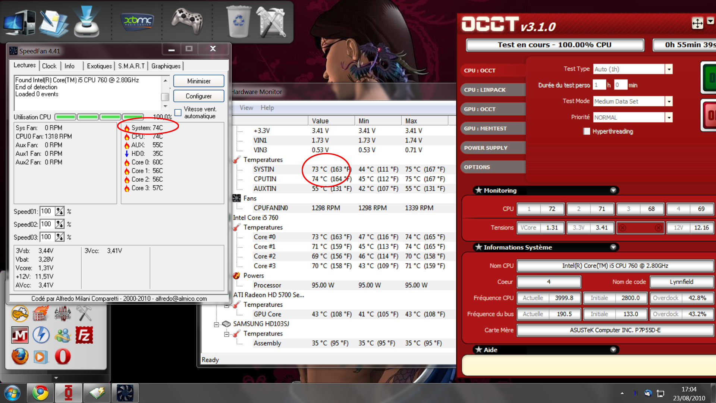Screen dimensions: 716x403
Task: Select the GPU : MEMTEST button
Action: click(x=492, y=128)
